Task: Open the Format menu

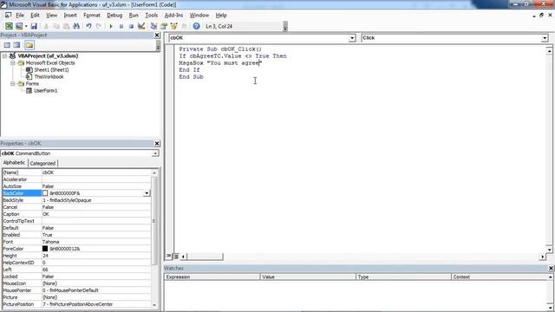Action: (92, 16)
